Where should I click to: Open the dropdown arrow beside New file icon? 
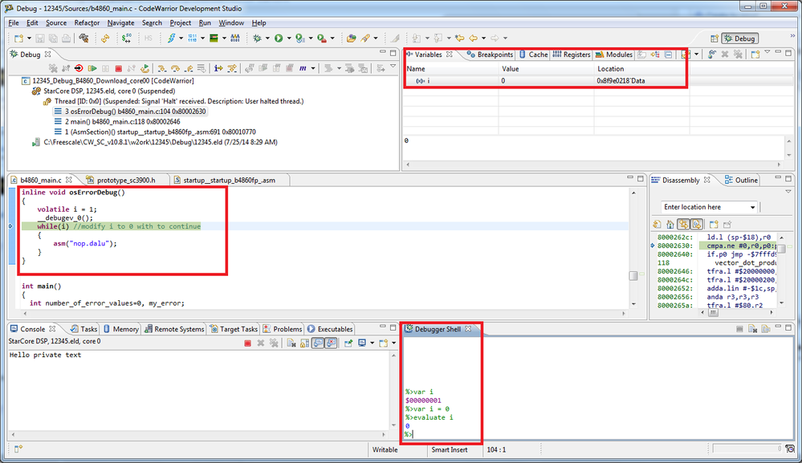29,39
